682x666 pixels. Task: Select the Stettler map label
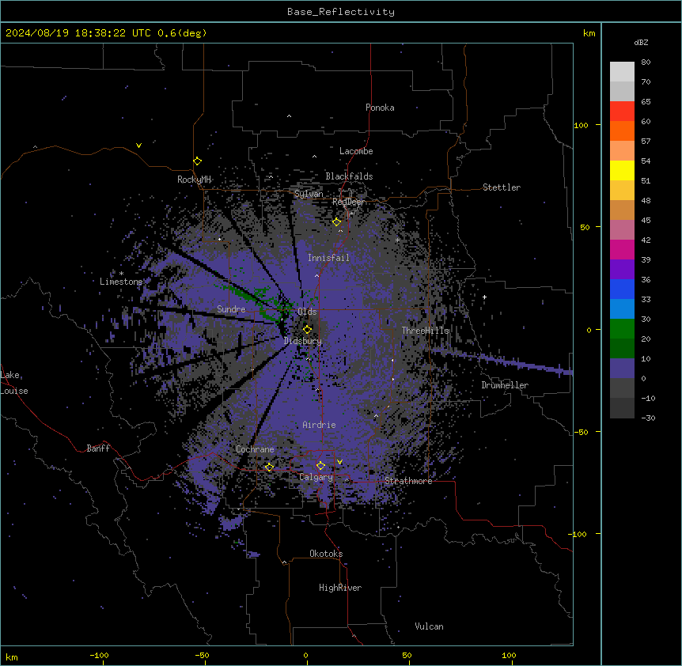[x=502, y=187]
